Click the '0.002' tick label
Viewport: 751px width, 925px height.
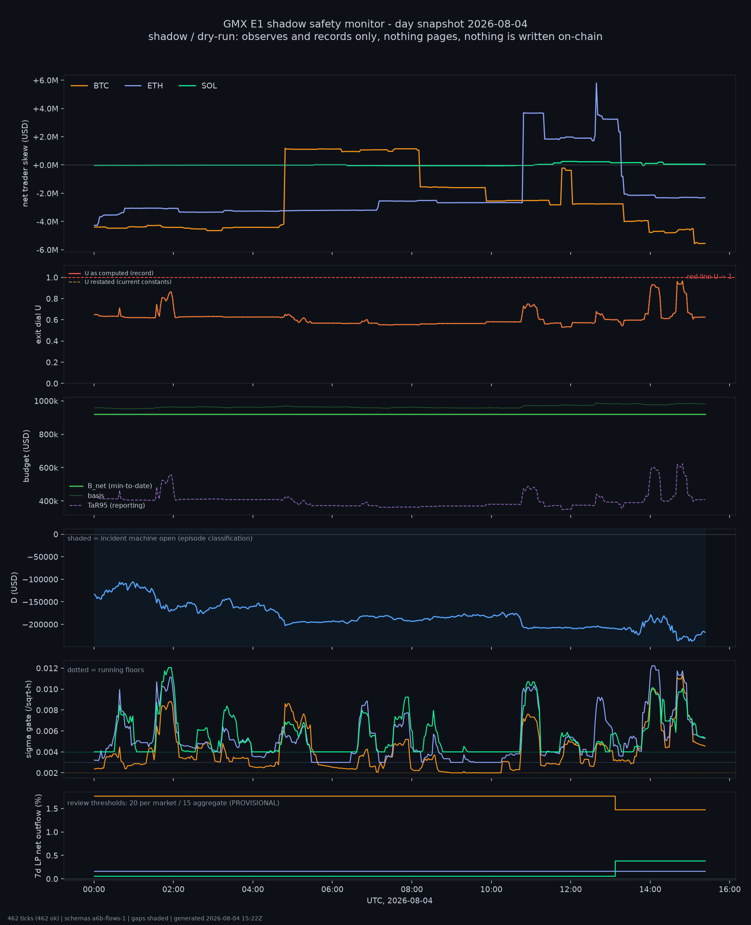47,773
